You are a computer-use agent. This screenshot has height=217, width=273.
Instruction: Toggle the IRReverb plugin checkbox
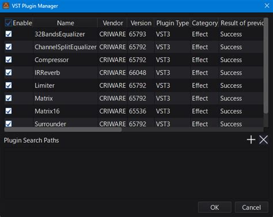tap(9, 73)
